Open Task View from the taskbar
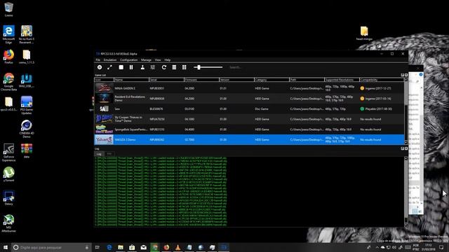449x252 pixels. pyautogui.click(x=98, y=247)
